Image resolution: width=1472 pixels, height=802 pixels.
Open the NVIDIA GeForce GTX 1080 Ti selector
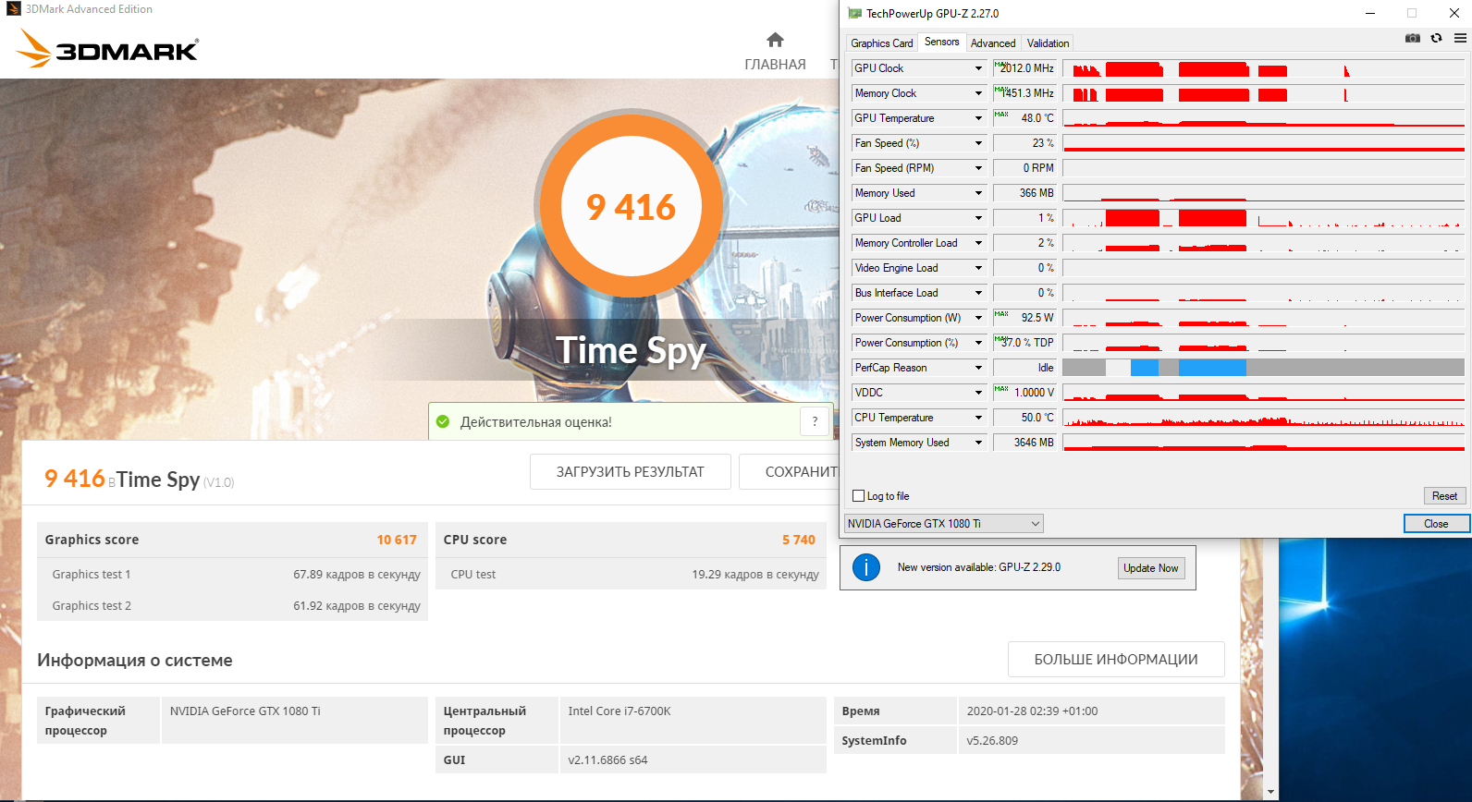(x=944, y=524)
